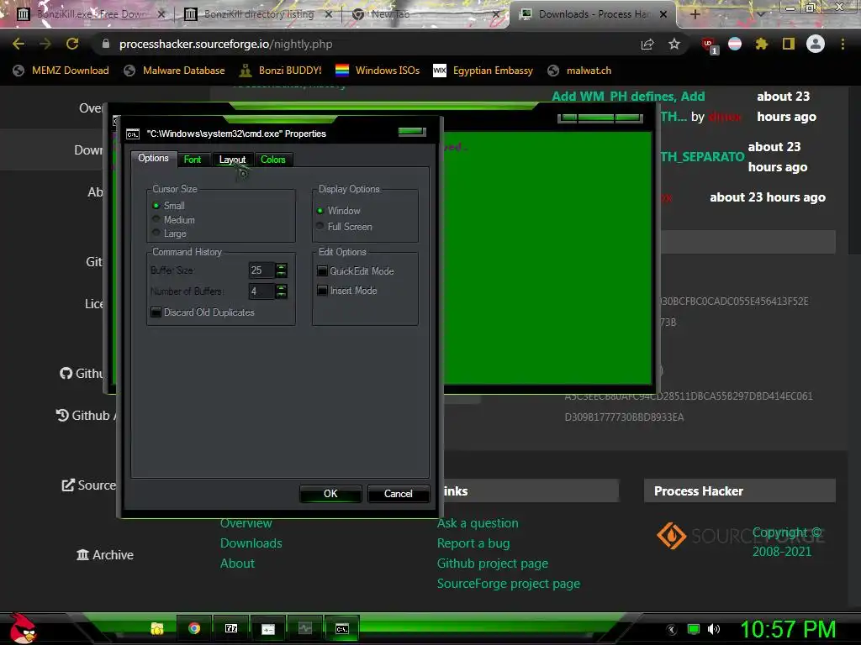Click the address bar URL
The width and height of the screenshot is (861, 645).
pyautogui.click(x=225, y=44)
